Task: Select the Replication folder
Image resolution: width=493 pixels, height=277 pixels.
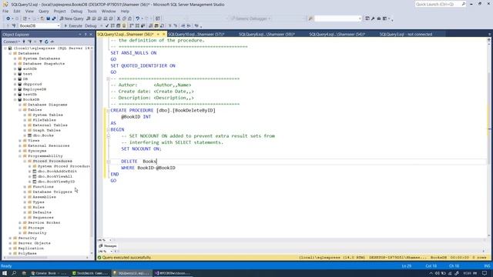Action: click(31, 249)
